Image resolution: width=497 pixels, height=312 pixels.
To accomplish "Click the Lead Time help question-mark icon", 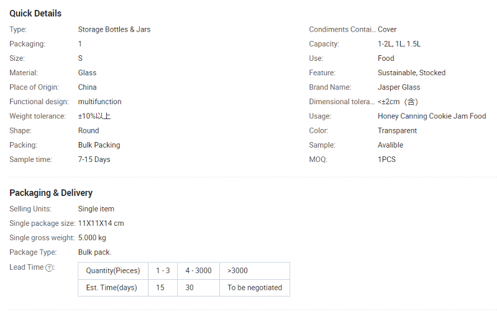I will 49,267.
